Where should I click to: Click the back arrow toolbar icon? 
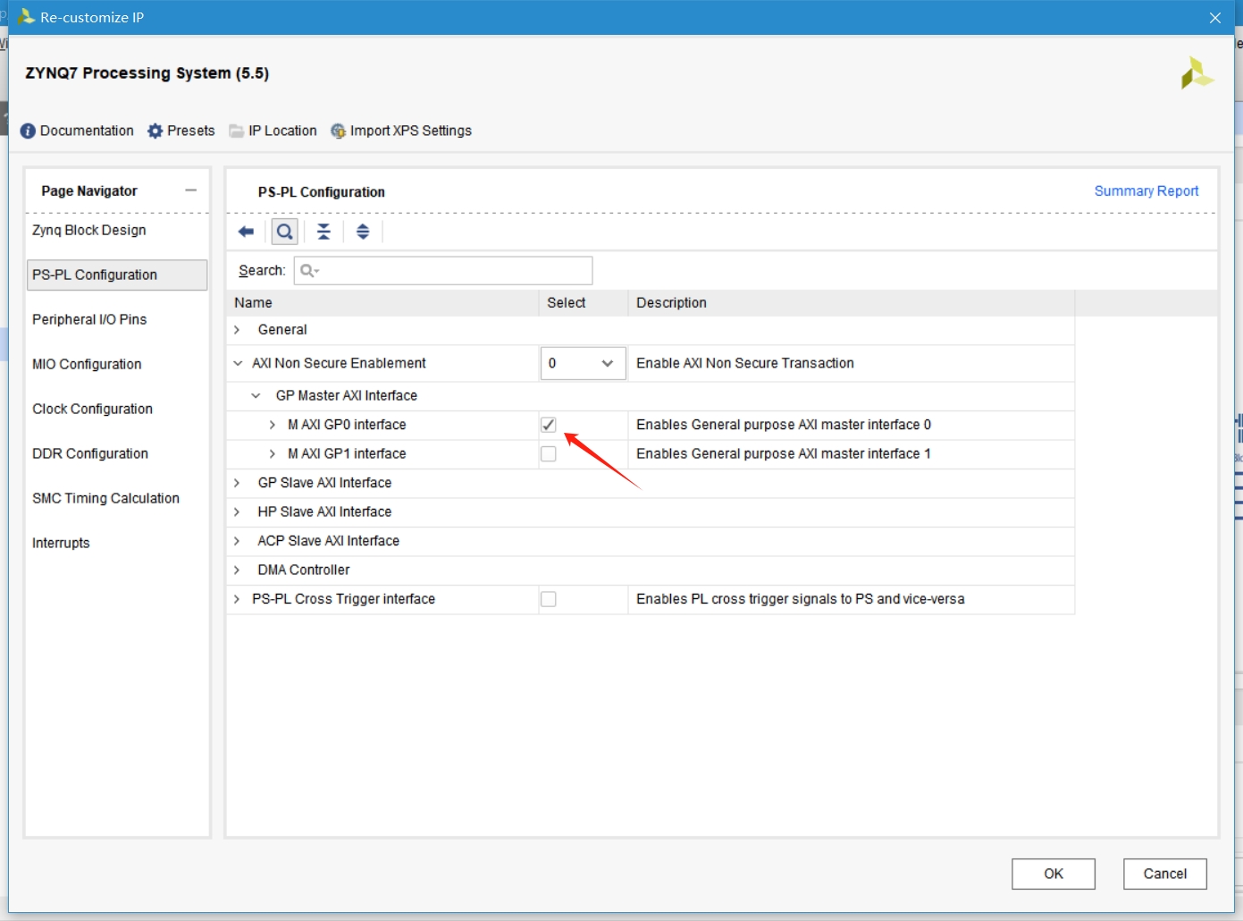(x=246, y=232)
